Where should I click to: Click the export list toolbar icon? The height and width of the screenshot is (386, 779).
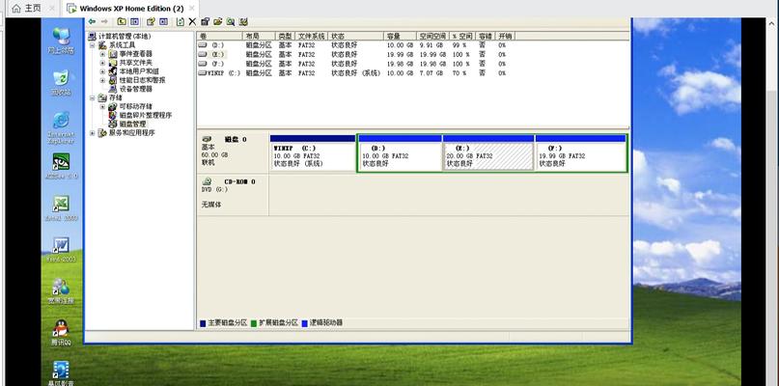tap(151, 22)
